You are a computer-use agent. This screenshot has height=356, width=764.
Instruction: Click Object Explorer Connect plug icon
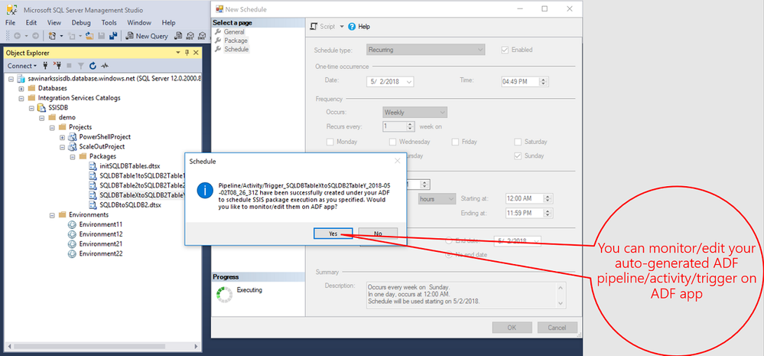(x=45, y=65)
